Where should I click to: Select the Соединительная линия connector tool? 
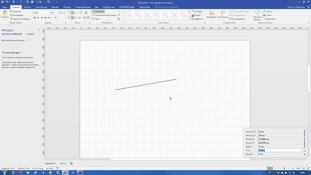pos(104,15)
